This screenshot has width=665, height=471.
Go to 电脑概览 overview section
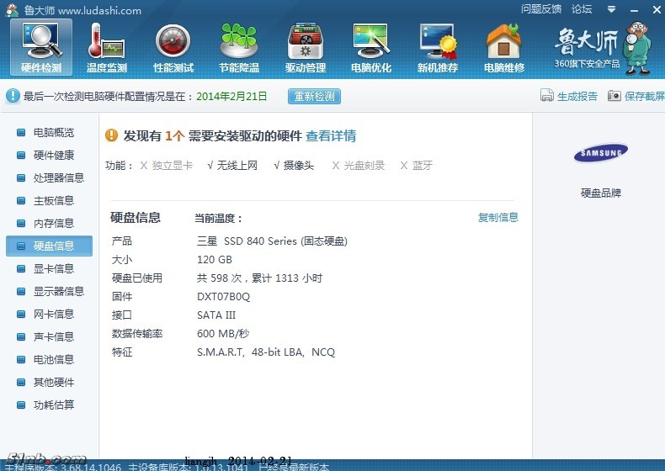click(x=53, y=132)
